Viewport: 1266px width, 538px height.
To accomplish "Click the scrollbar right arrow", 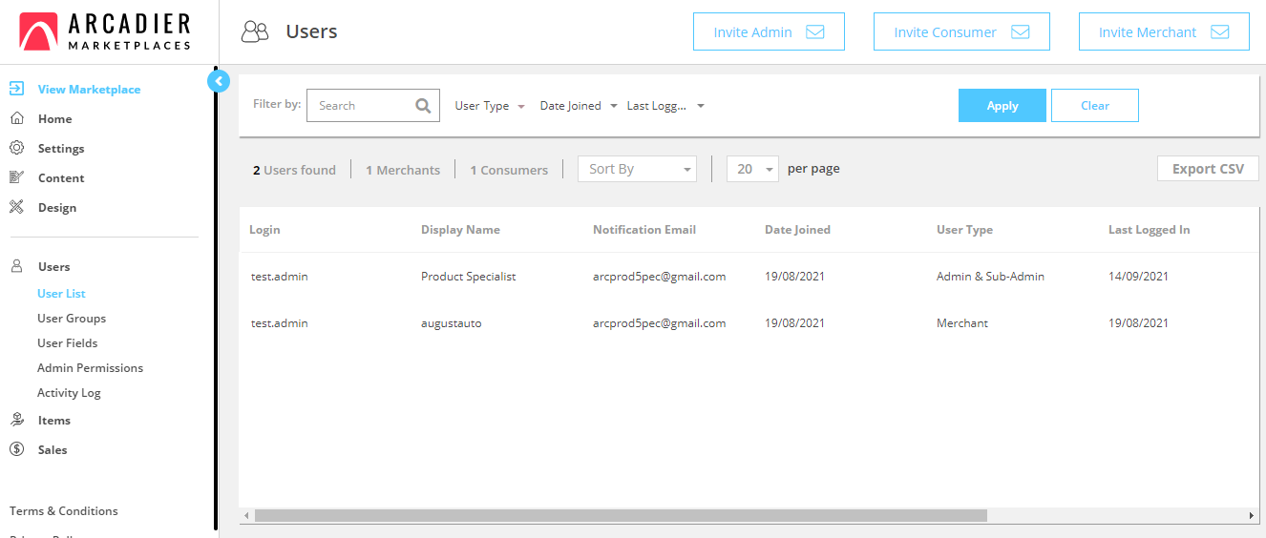I will coord(1252,515).
